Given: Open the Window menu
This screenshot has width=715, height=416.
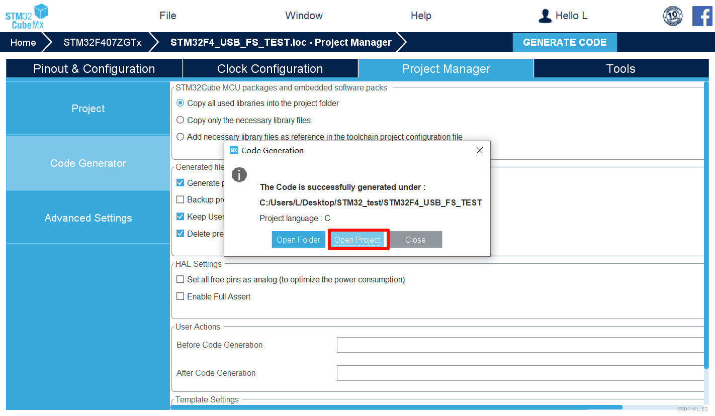Looking at the screenshot, I should (304, 16).
